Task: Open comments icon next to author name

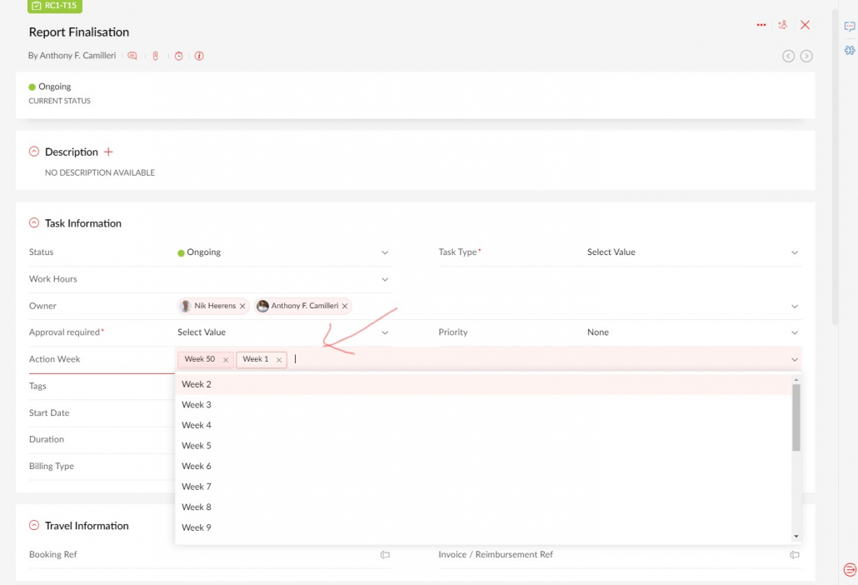Action: tap(132, 56)
